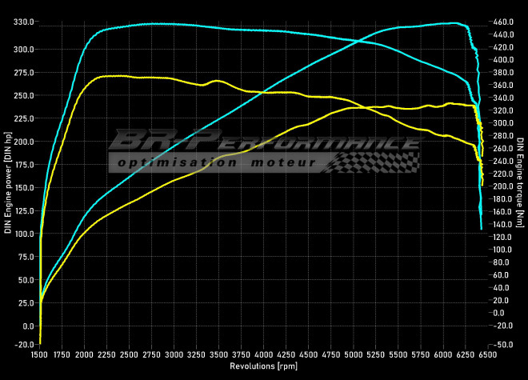Click the -50.0 label on the torque axis
528x380 pixels.
(x=503, y=345)
